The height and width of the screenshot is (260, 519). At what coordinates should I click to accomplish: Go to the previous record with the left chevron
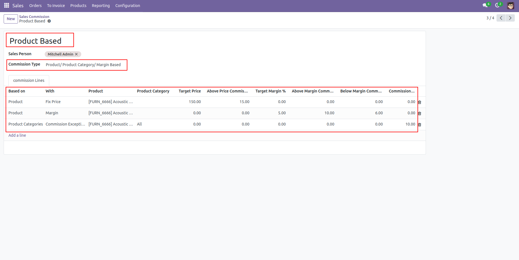tap(501, 18)
